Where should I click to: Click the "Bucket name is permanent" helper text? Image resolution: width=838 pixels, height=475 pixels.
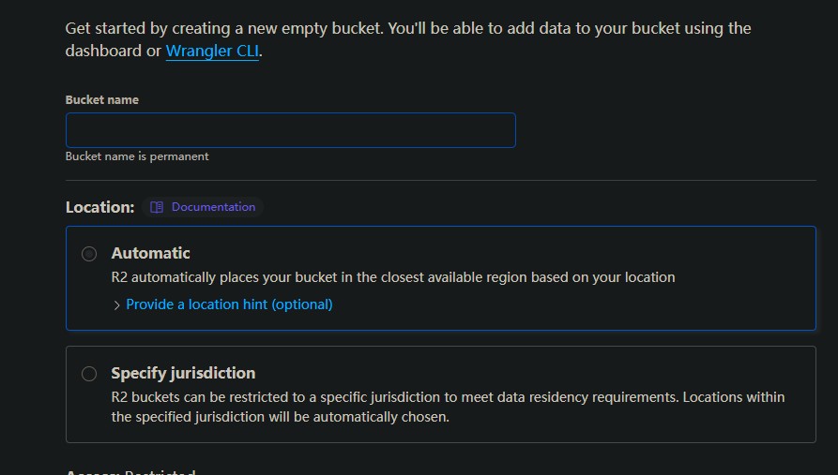point(137,156)
